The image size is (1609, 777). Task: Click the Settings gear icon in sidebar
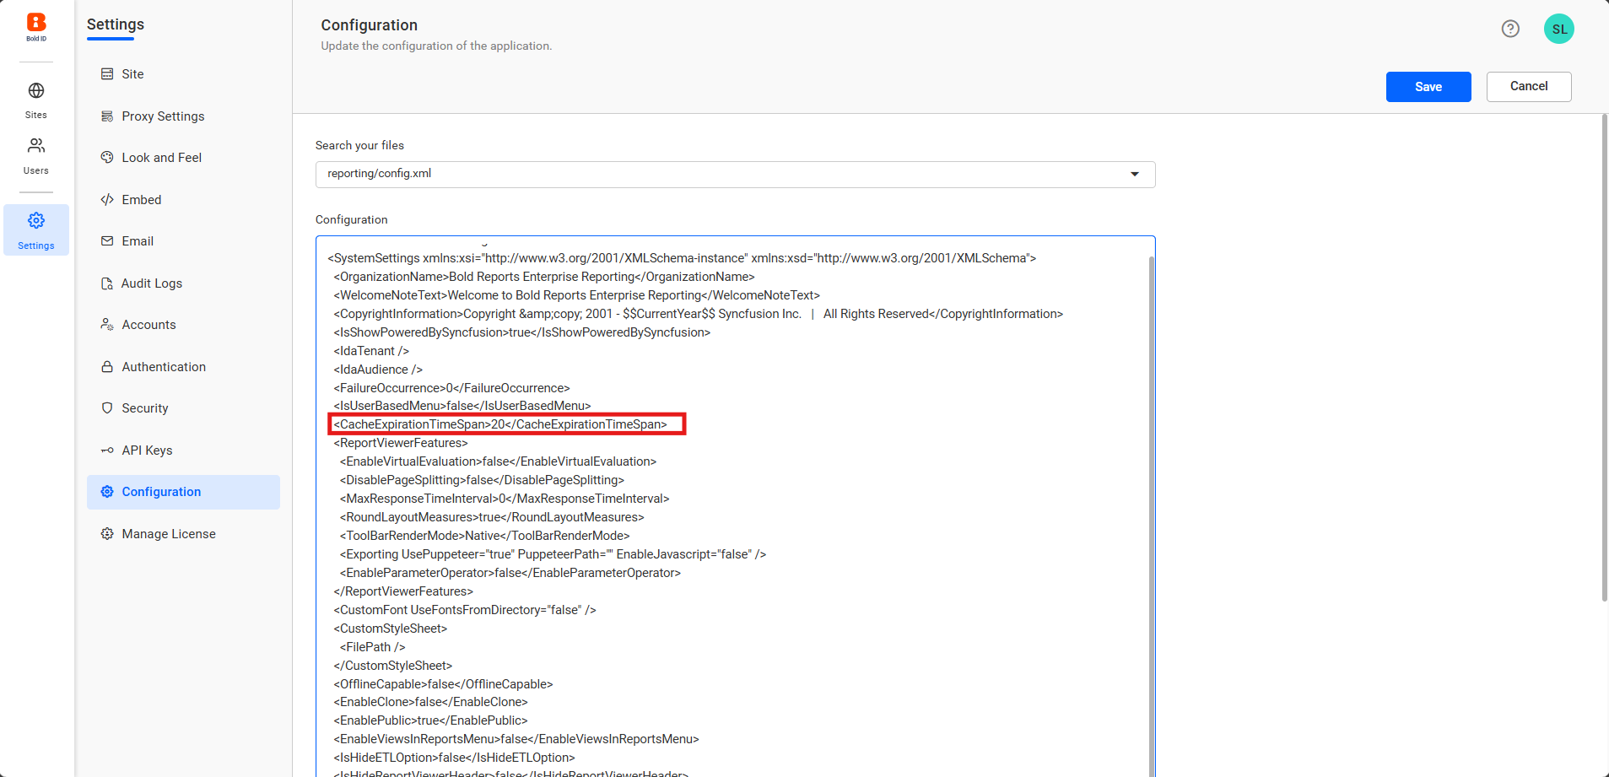coord(36,221)
